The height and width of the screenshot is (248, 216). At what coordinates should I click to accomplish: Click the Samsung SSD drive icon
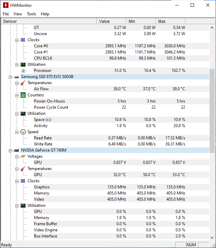[17, 77]
